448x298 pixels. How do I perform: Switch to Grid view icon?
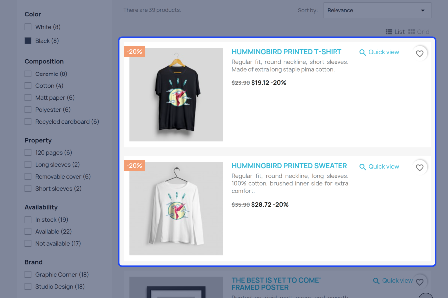[411, 32]
